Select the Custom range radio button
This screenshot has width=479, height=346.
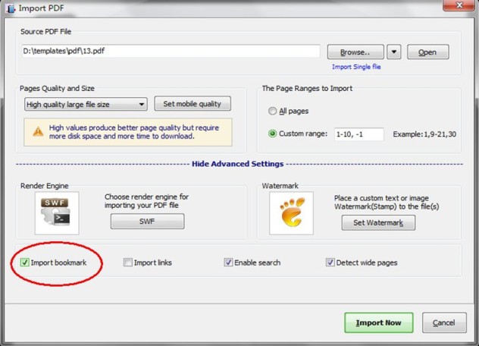pyautogui.click(x=272, y=134)
